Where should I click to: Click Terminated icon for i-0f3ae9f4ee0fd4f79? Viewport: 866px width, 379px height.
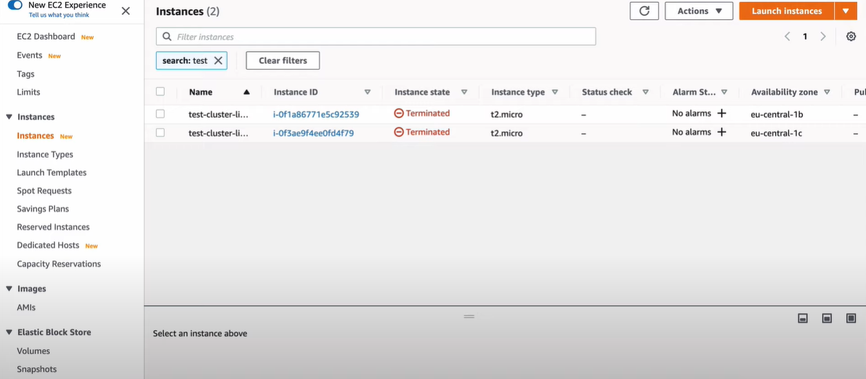point(399,132)
